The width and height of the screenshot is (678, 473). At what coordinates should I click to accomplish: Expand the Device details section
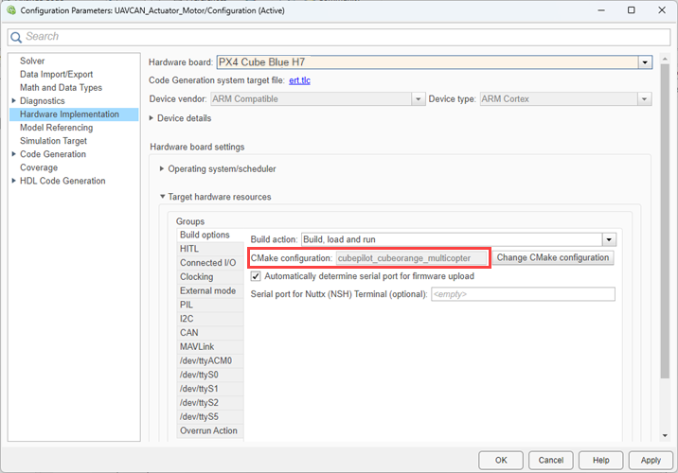[153, 118]
